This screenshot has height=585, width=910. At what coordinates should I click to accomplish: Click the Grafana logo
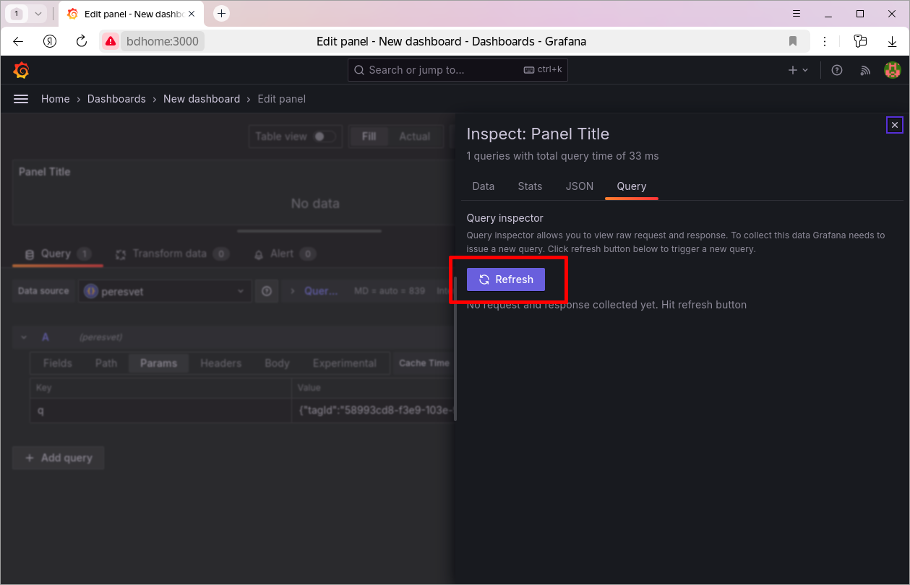(21, 70)
